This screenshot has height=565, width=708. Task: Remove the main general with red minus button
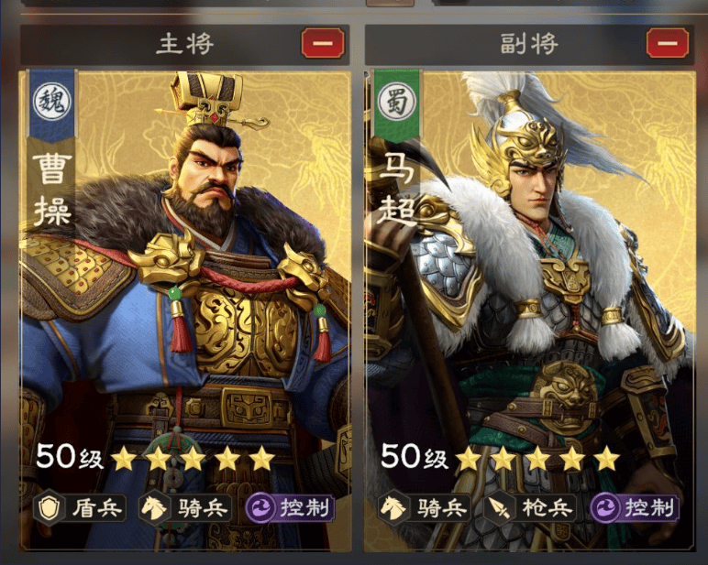click(x=323, y=43)
